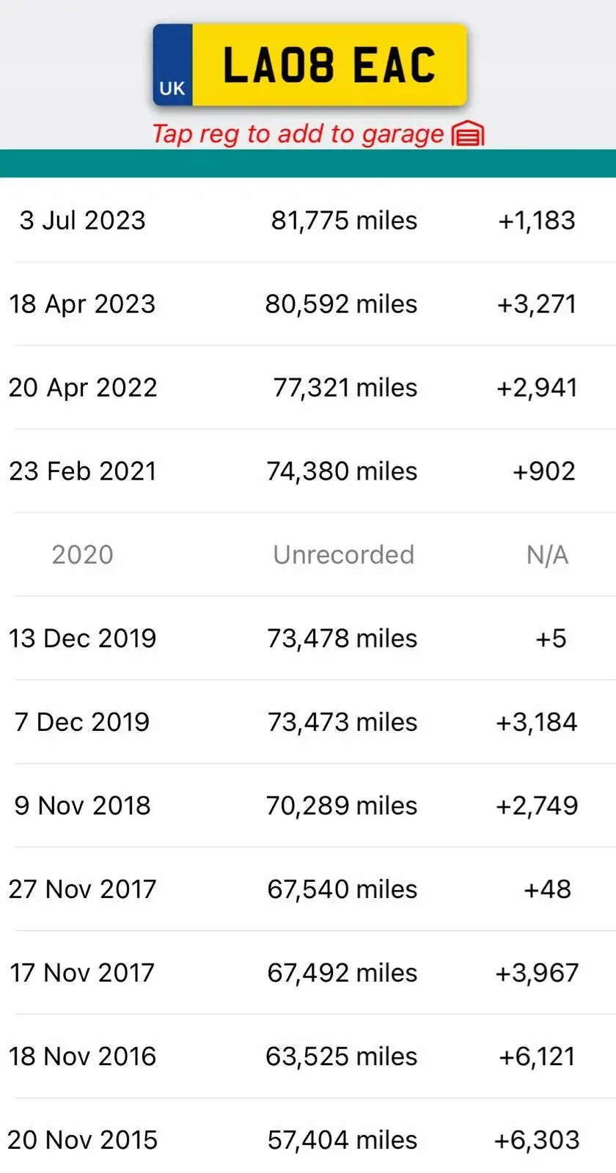616x1173 pixels.
Task: Select the 13 Dec 2019 record
Action: [x=308, y=638]
